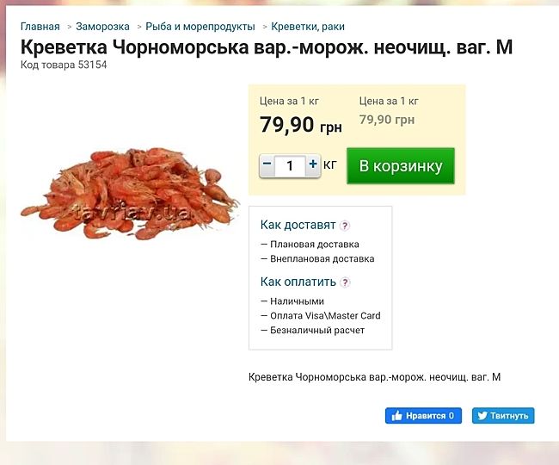Click Плановая доставка delivery option
Image resolution: width=559 pixels, height=465 pixels.
[x=315, y=245]
